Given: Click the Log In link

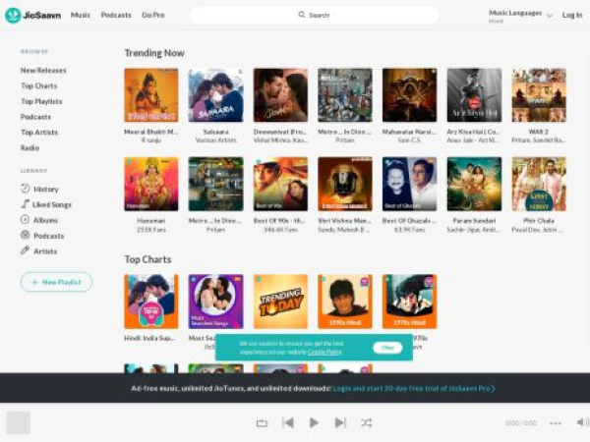Looking at the screenshot, I should point(572,15).
